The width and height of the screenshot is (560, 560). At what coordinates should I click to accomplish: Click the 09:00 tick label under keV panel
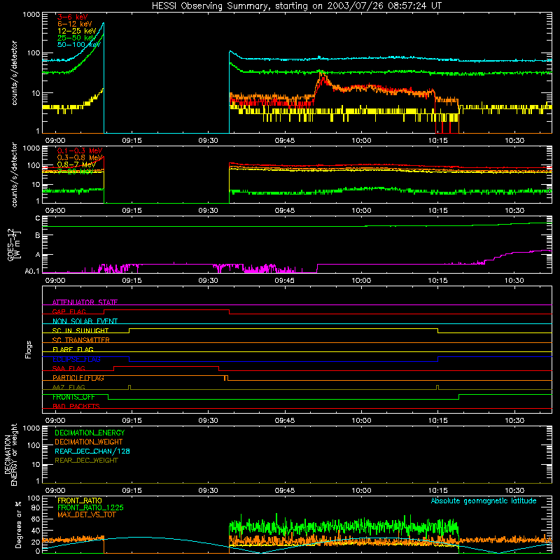[55, 141]
